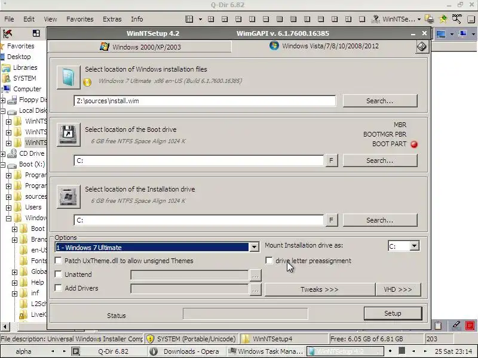Enable Patch UxTheme.dll checkbox
This screenshot has width=478, height=358.
pyautogui.click(x=58, y=261)
